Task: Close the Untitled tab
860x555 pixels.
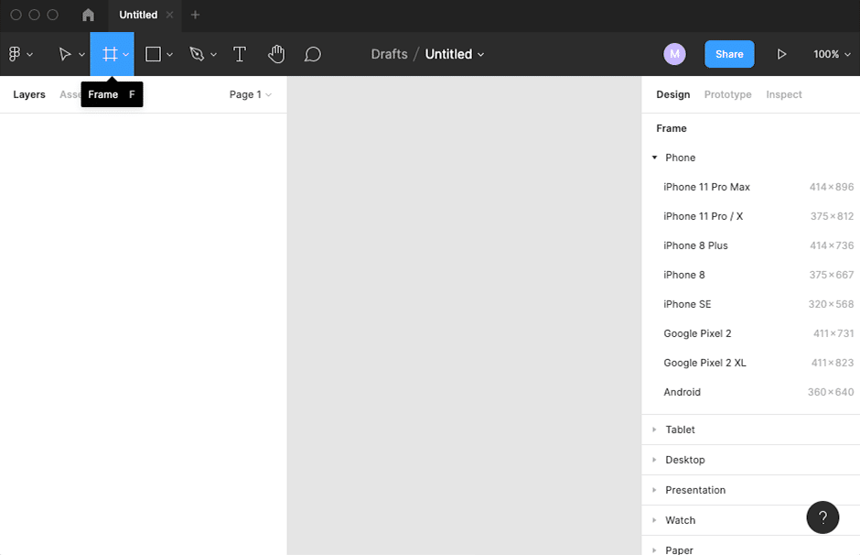Action: (170, 15)
